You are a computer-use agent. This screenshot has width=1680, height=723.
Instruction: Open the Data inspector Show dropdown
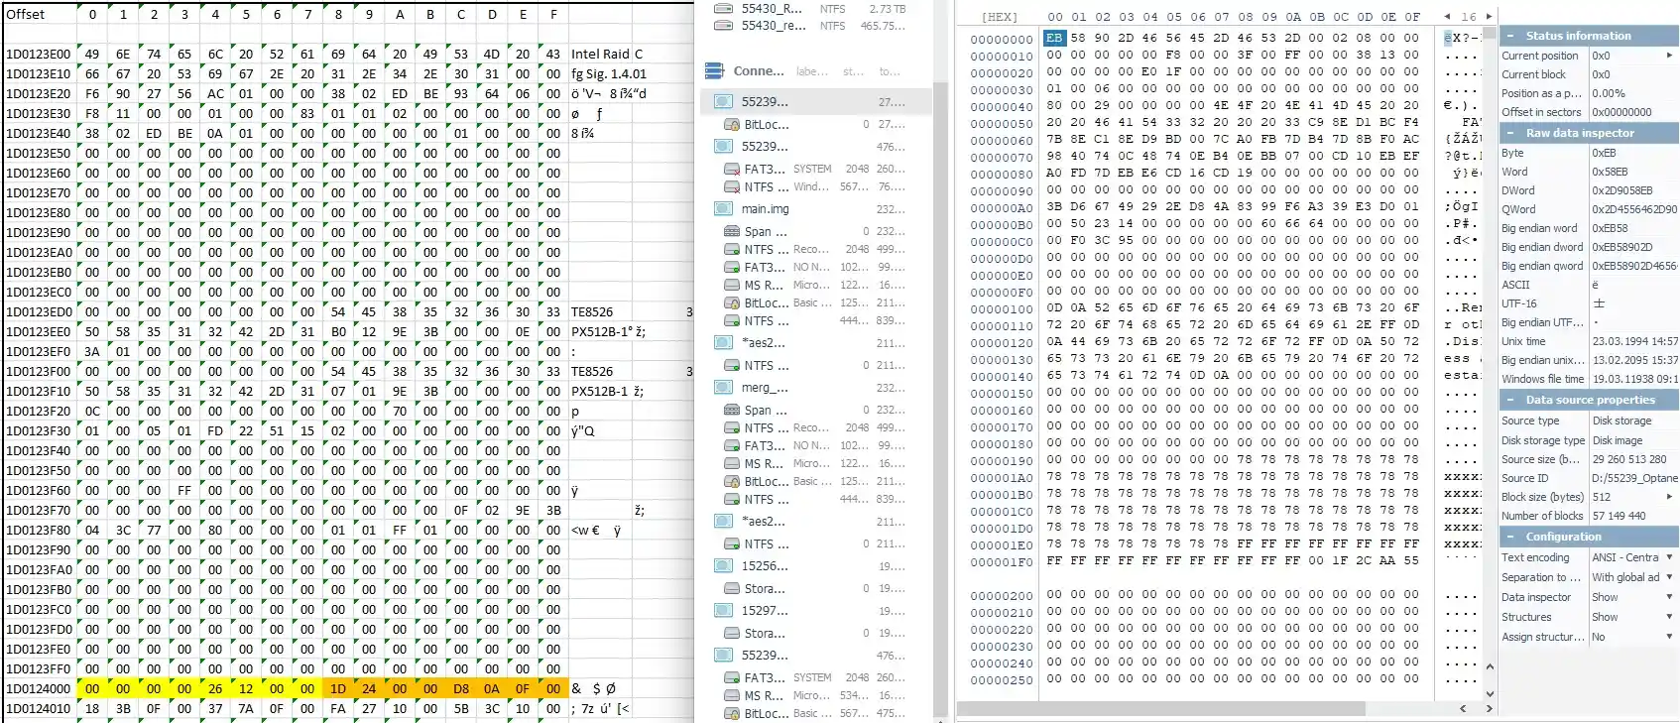[x=1670, y=597]
